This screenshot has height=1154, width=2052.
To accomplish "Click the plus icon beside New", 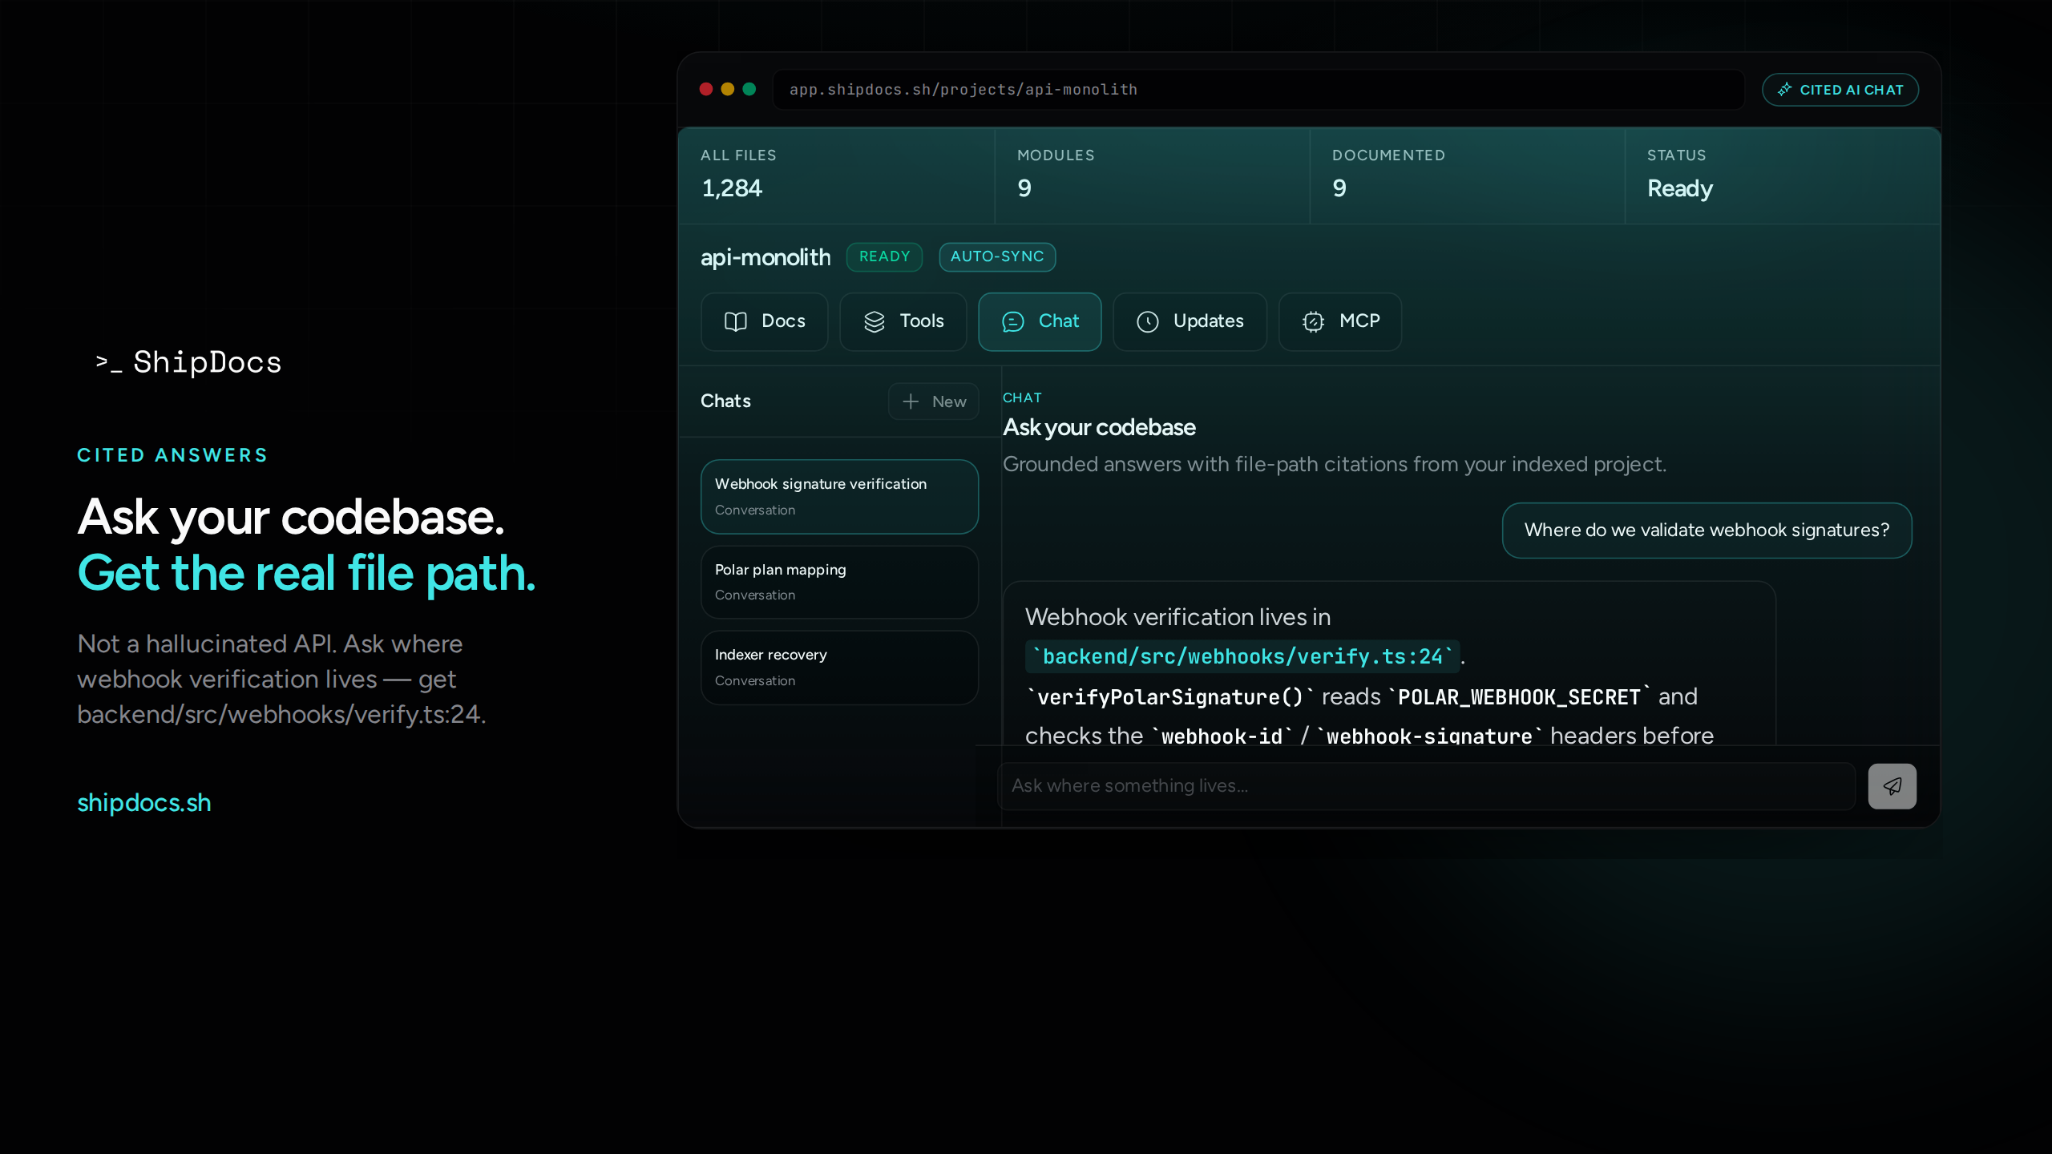I will (911, 401).
